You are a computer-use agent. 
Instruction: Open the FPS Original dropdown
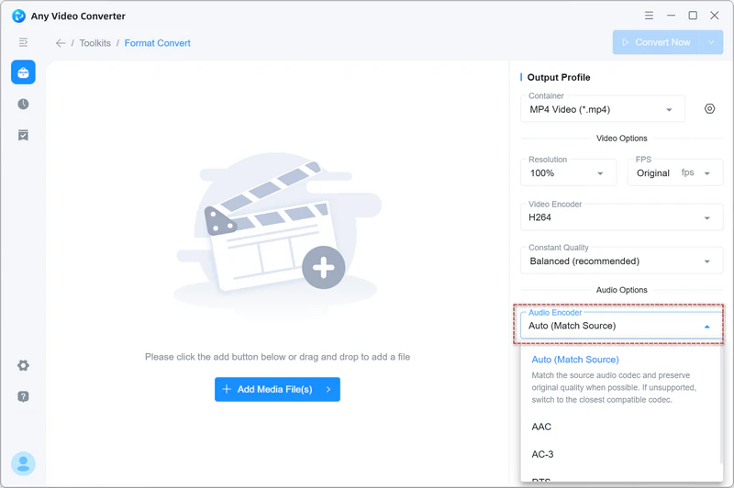click(675, 173)
